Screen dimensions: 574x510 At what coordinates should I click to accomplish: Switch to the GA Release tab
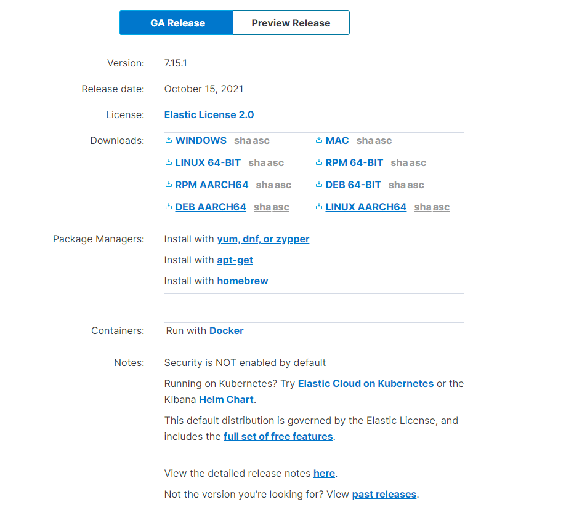coord(176,23)
